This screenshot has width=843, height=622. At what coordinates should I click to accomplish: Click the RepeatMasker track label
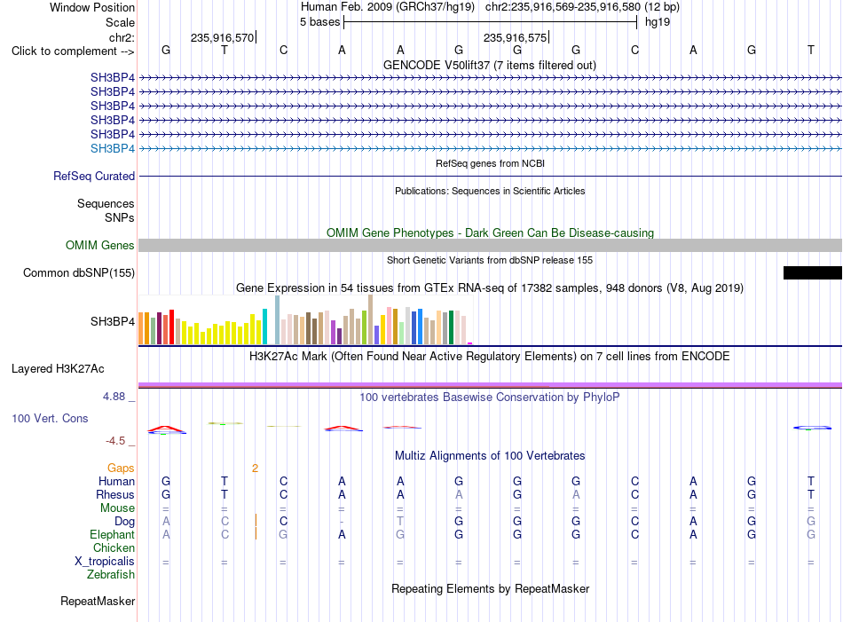[x=98, y=601]
